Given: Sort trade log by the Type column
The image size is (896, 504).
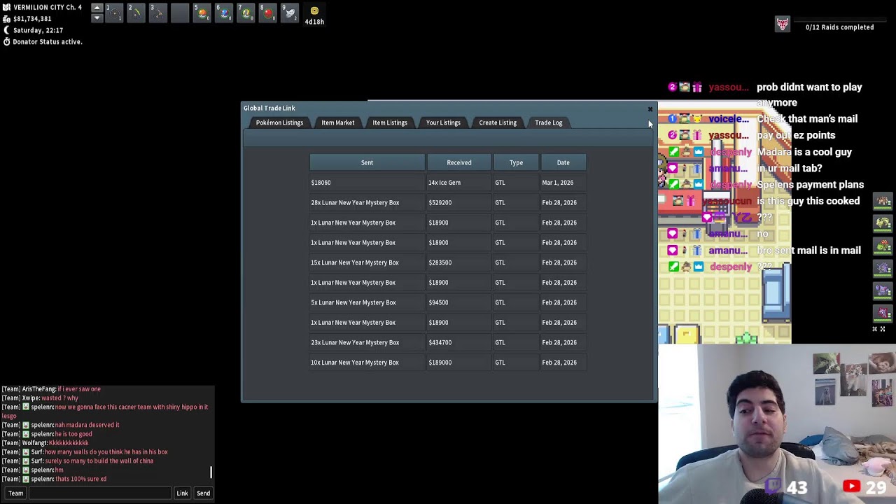Looking at the screenshot, I should tap(516, 162).
